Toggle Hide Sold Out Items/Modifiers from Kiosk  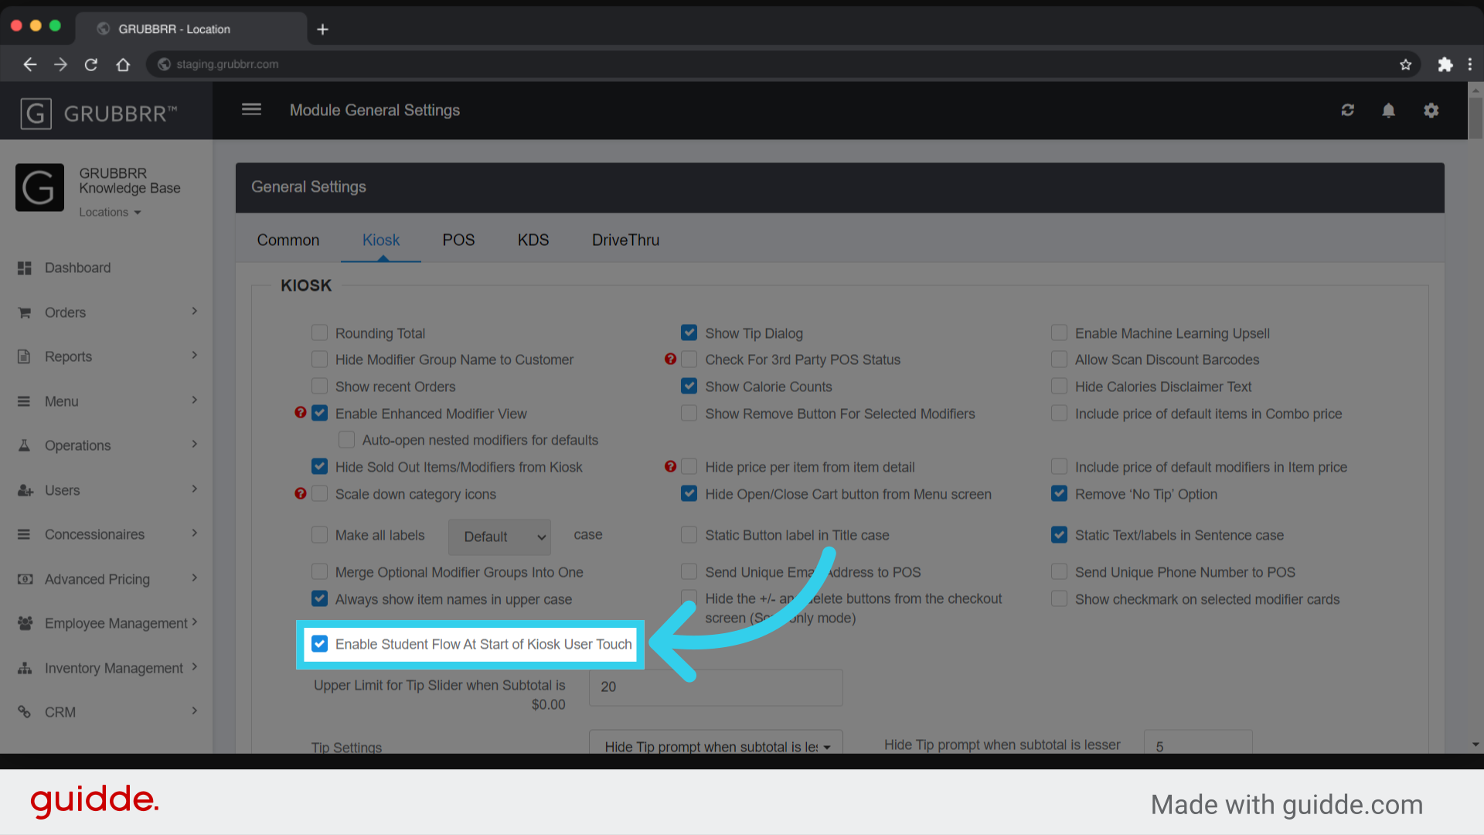(319, 466)
